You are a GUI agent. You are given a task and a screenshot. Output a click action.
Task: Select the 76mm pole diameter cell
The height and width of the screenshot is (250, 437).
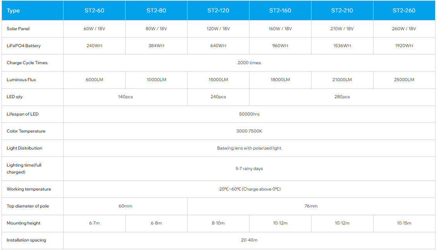[311, 206]
